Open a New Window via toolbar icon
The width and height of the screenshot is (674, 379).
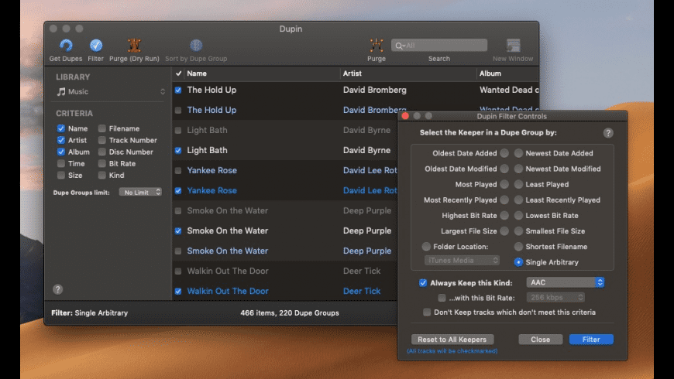click(513, 46)
